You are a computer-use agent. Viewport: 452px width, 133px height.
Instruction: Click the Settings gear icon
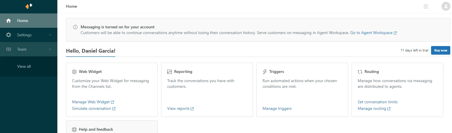tap(9, 35)
